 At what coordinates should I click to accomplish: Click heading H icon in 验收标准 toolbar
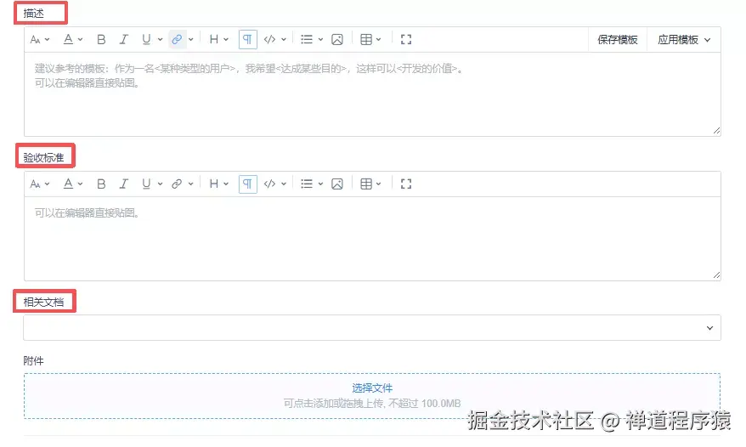214,184
